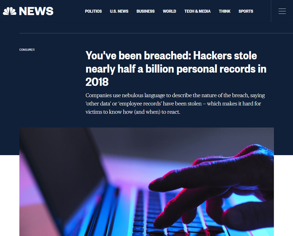Navigate to World news
This screenshot has height=236, width=293.
pyautogui.click(x=169, y=11)
